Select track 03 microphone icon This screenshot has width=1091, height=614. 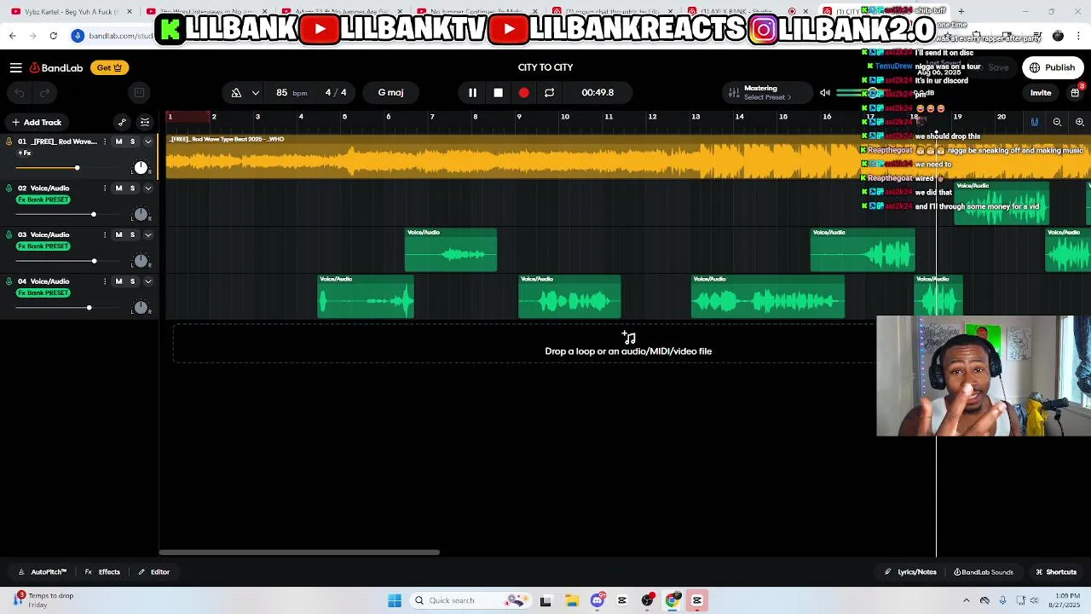point(9,235)
